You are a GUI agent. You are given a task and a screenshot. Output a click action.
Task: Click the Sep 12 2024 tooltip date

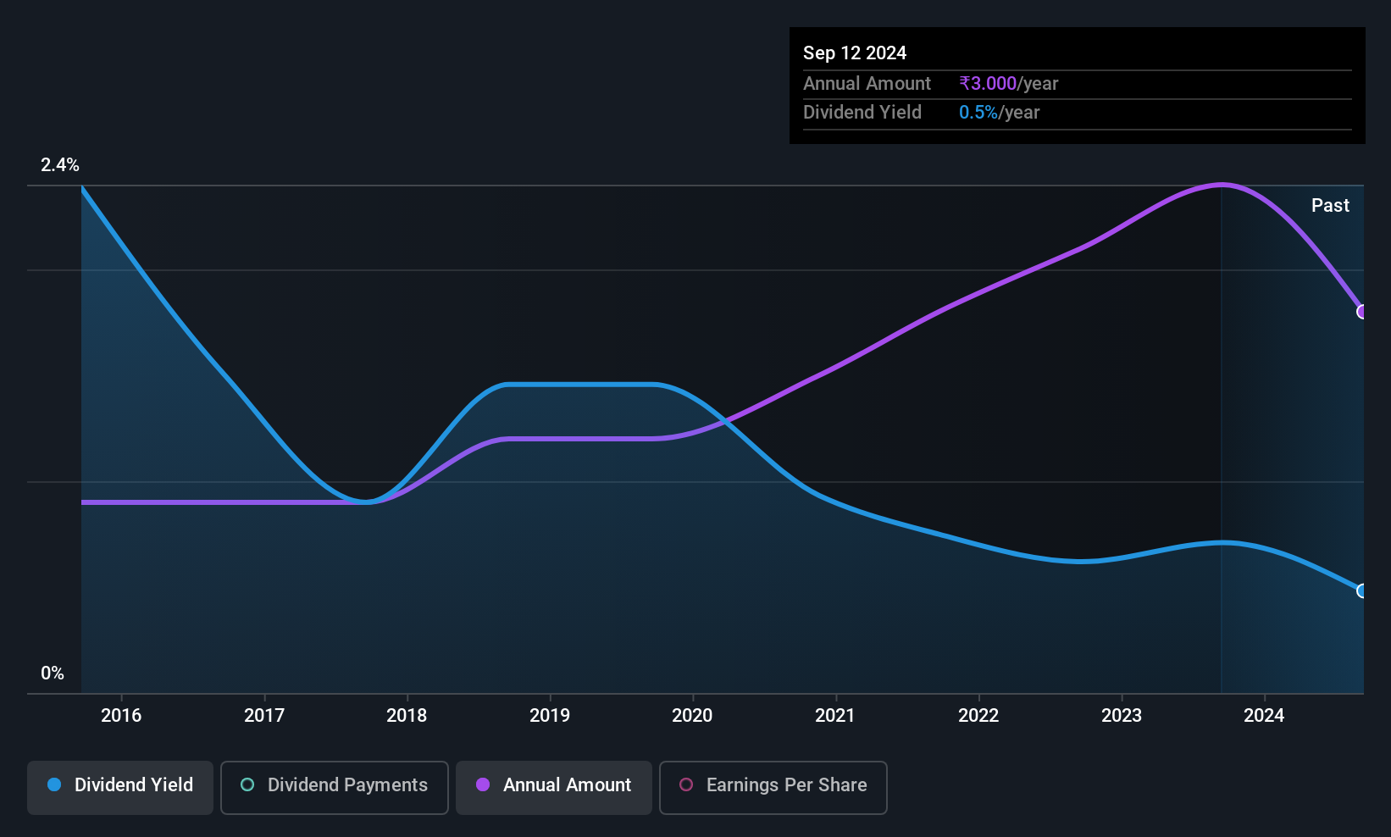855,53
